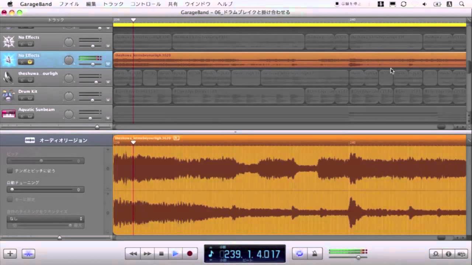Toggle the track editor scissors button
The width and height of the screenshot is (472, 265).
tap(28, 254)
